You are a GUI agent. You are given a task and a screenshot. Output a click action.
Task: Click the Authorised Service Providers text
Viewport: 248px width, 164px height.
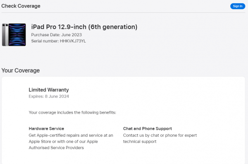(x=56, y=148)
